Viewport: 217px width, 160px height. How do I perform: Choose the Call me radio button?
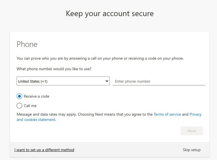[19, 106]
